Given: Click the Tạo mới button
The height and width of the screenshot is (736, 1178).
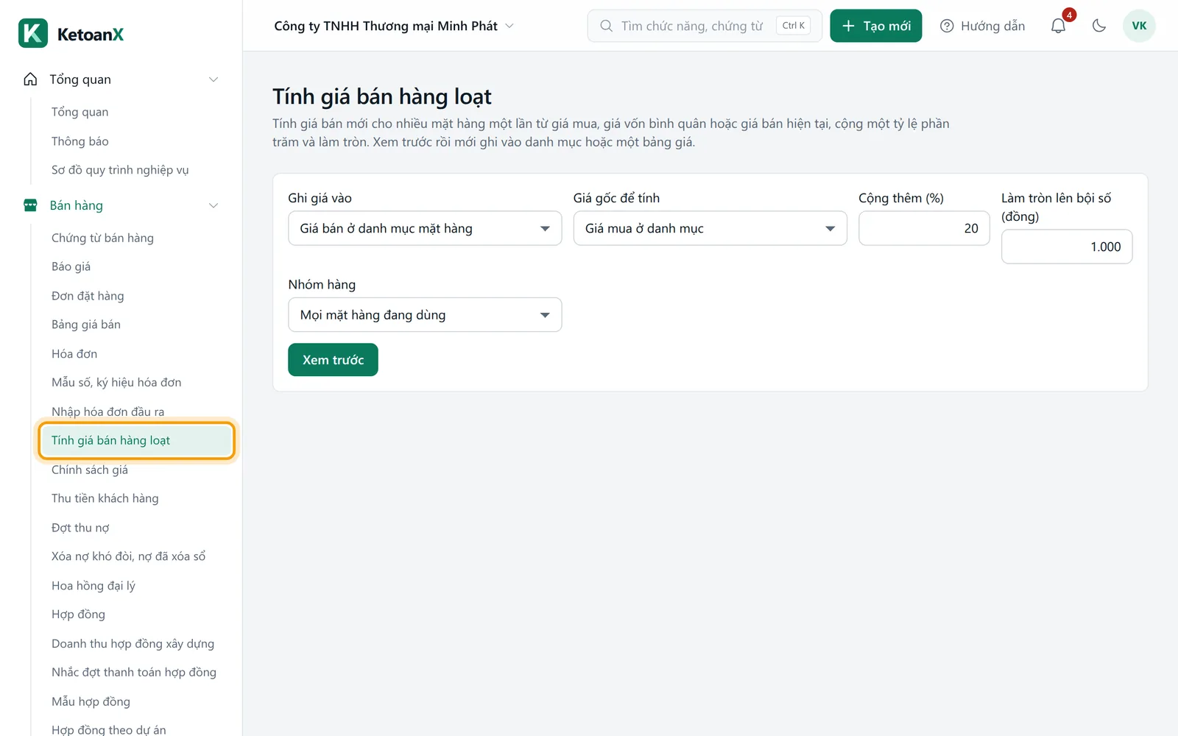Looking at the screenshot, I should pyautogui.click(x=875, y=26).
